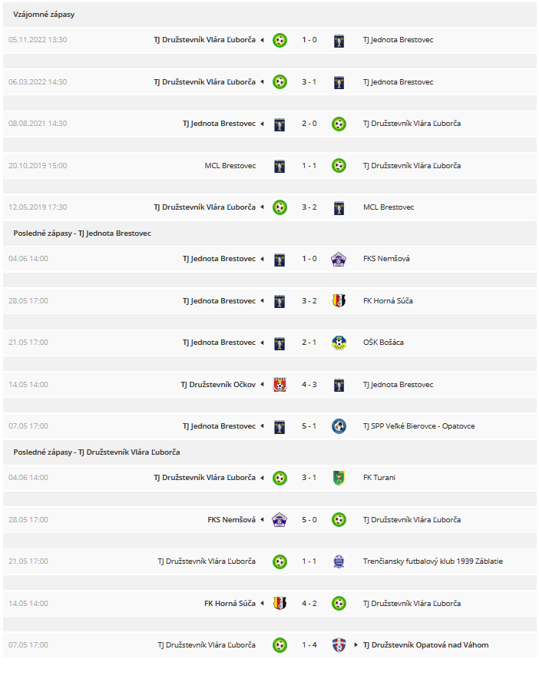Screen dimensions: 539x679
Task: Click FK Turani green crest
Action: (339, 478)
